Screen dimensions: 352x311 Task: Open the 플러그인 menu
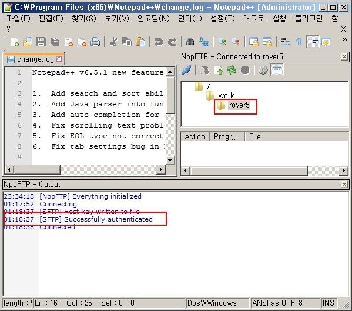(309, 18)
